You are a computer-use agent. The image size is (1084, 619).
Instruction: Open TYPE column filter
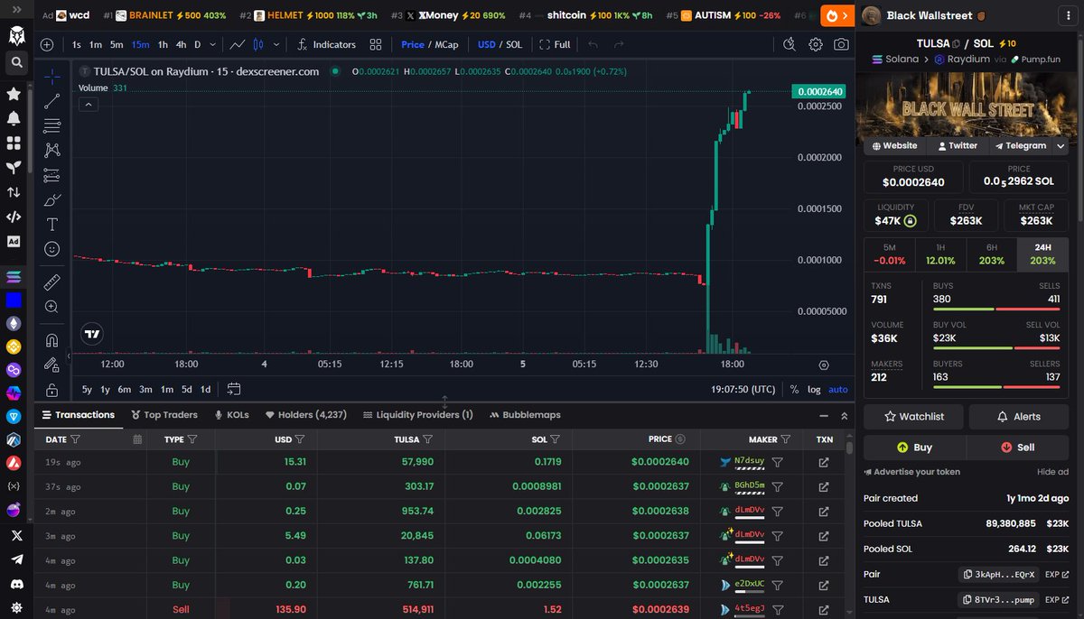[x=192, y=439]
